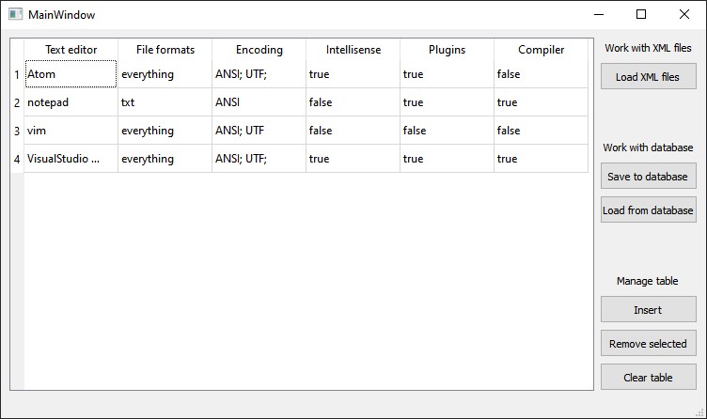This screenshot has width=707, height=419.
Task: Insert a new table row
Action: tap(649, 309)
